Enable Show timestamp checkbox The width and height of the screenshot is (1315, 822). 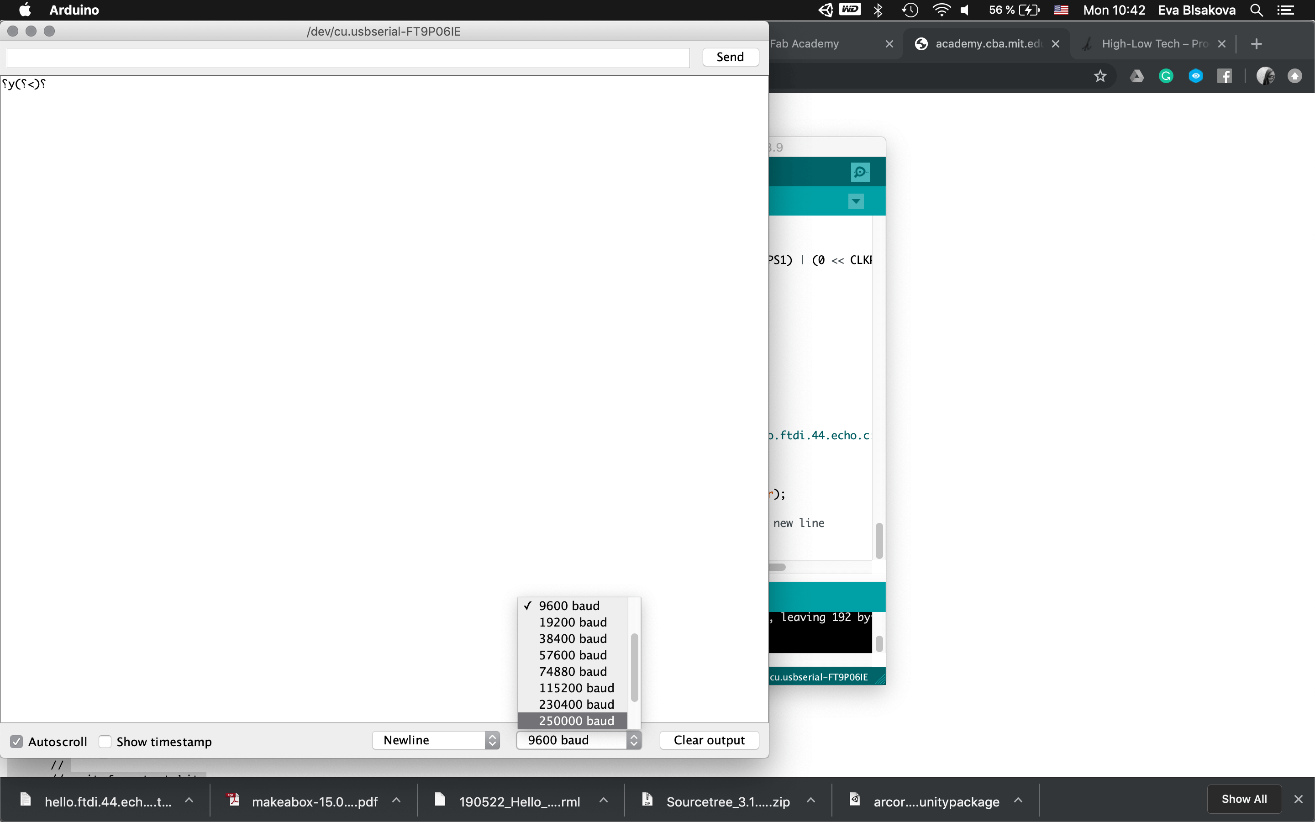tap(105, 742)
